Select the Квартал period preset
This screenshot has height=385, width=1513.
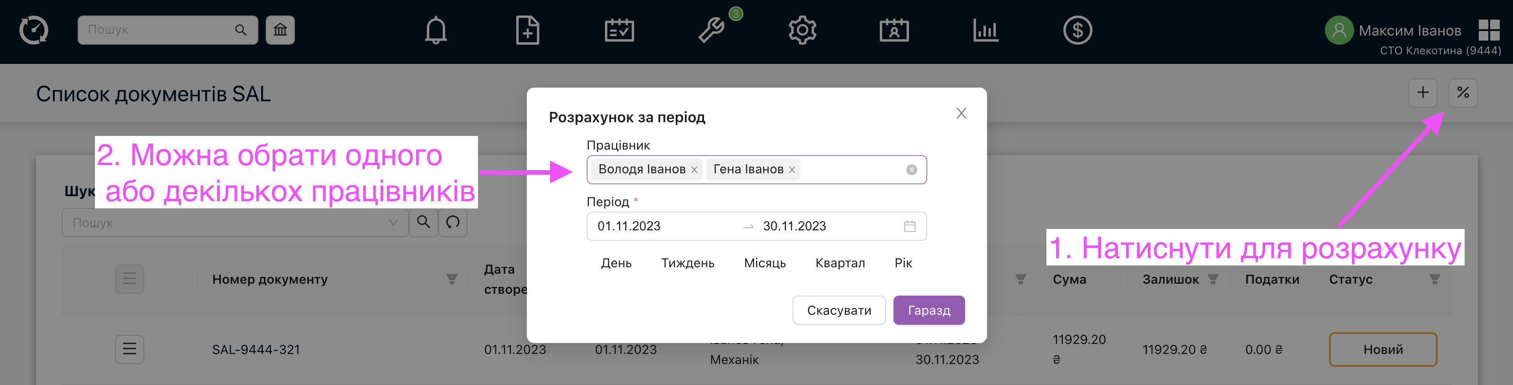tap(839, 263)
